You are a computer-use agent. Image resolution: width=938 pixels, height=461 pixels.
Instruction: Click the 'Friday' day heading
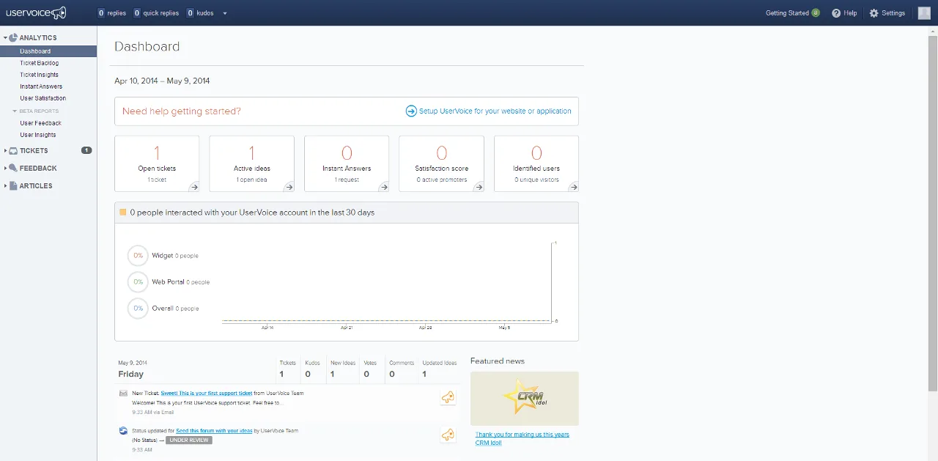click(131, 374)
